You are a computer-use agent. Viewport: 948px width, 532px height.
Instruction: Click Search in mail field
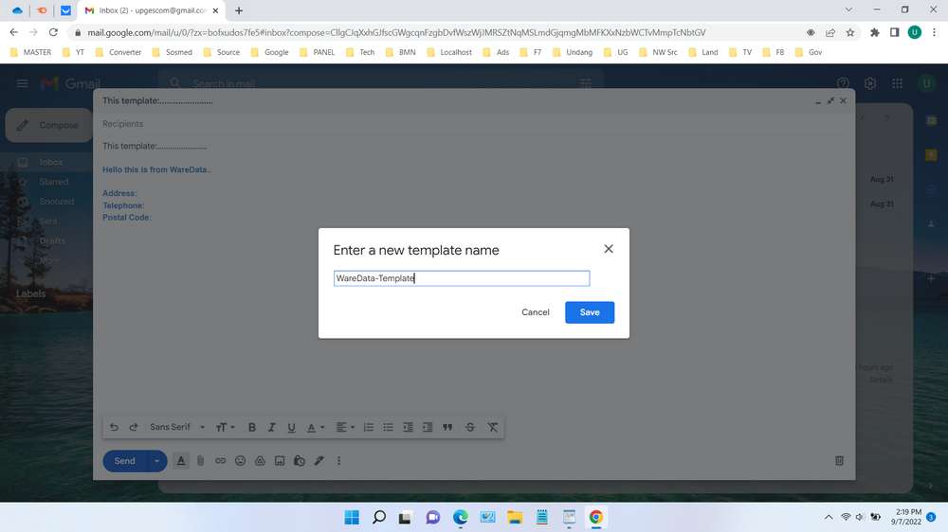click(x=381, y=83)
